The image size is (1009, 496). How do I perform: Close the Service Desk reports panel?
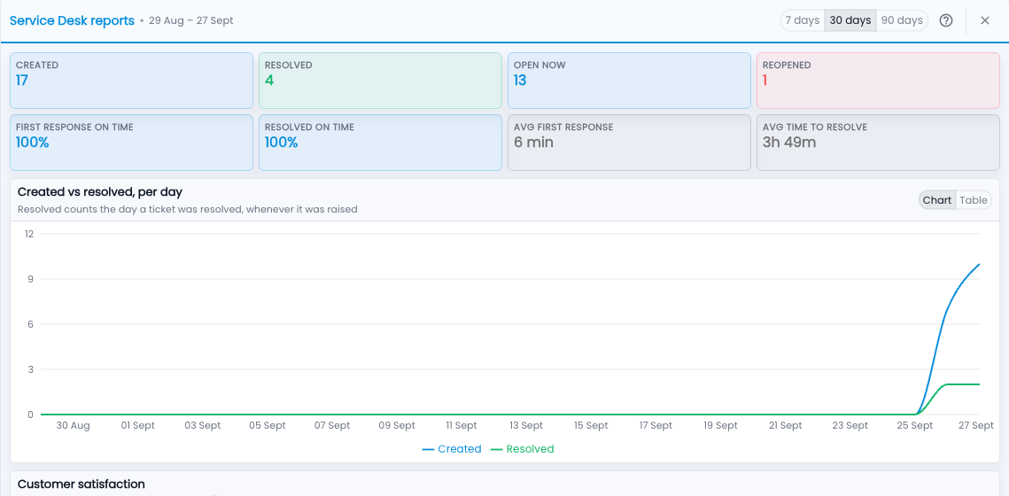(x=984, y=20)
